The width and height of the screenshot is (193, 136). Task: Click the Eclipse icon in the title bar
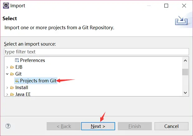(x=6, y=6)
